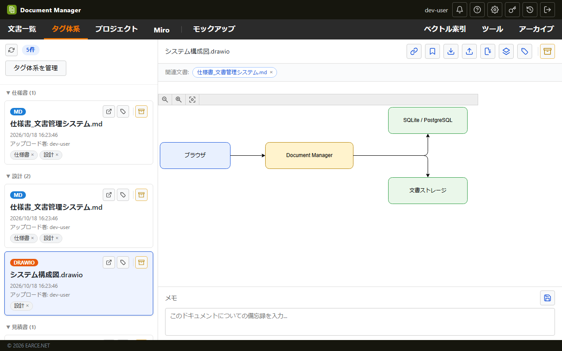This screenshot has height=351, width=562.
Task: Click the key icon in header
Action: 512,10
